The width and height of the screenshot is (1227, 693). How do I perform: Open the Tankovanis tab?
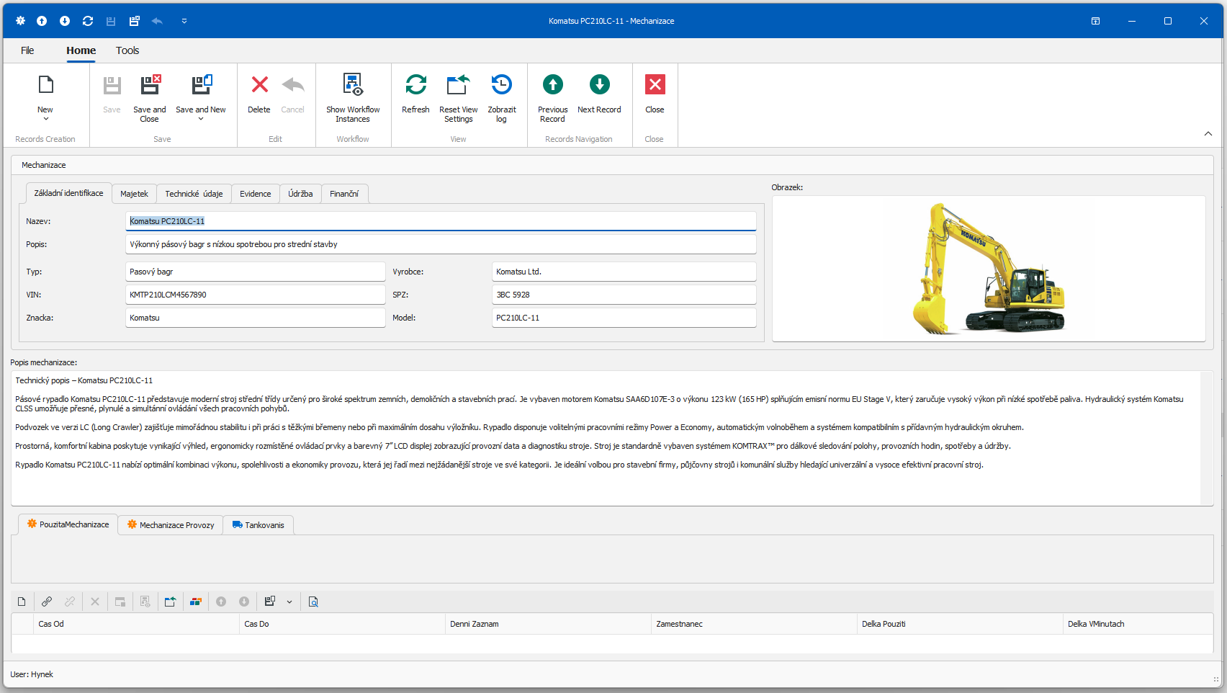pyautogui.click(x=258, y=525)
